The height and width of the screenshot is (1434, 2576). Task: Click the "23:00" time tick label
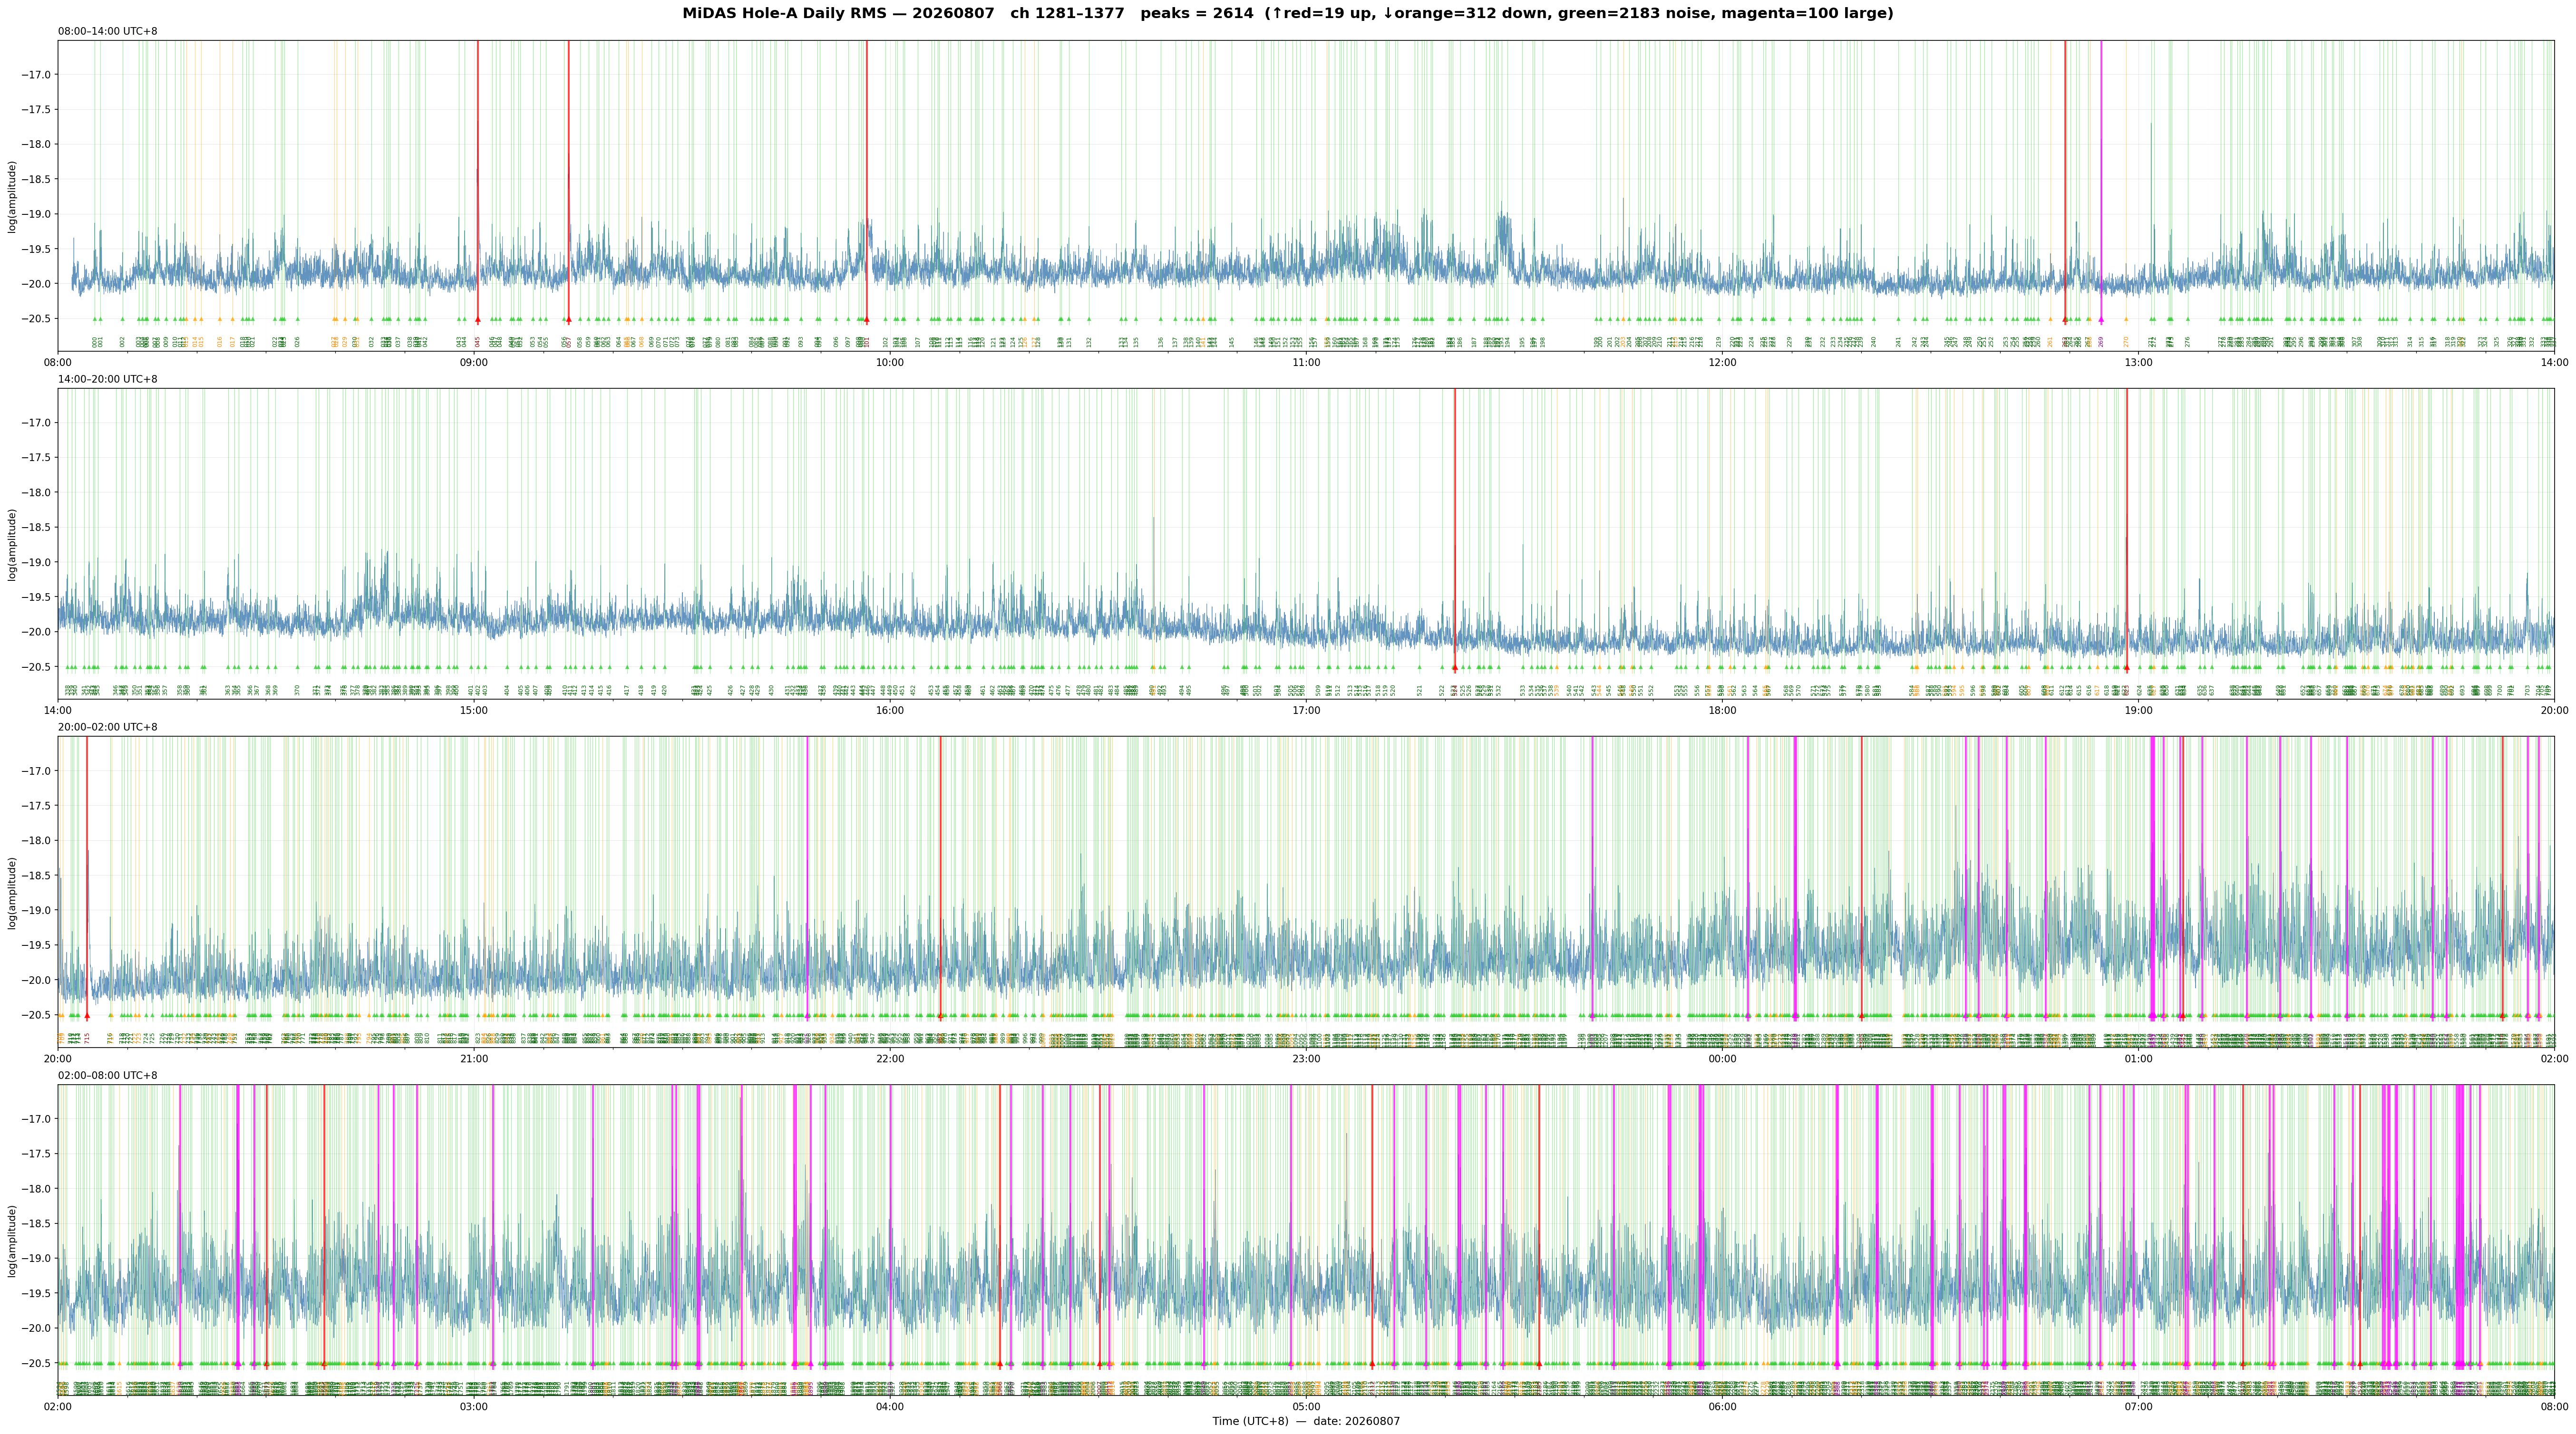(x=1306, y=1057)
